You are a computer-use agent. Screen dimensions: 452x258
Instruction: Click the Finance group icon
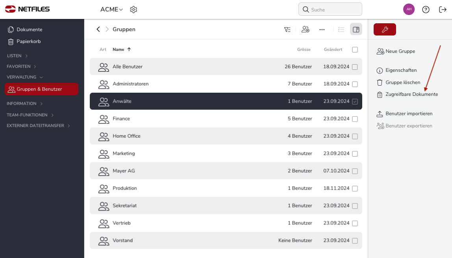[x=104, y=119]
